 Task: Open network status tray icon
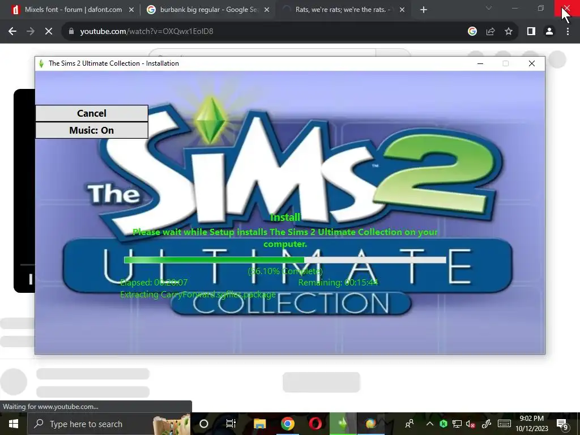(457, 424)
